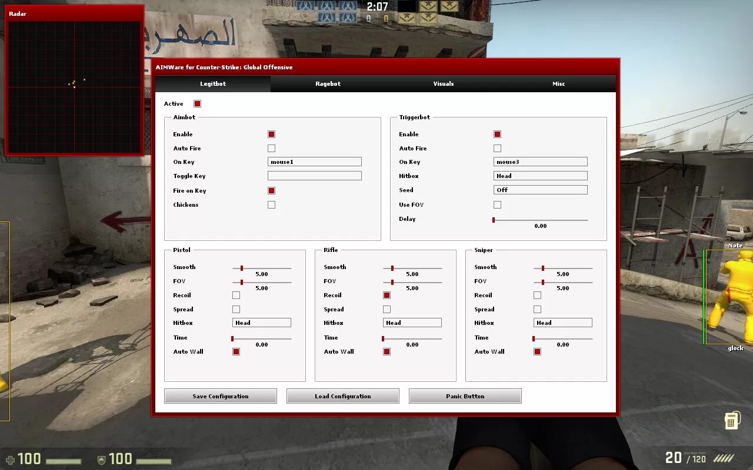The width and height of the screenshot is (753, 470).
Task: Adjust the Sniper Time slider
Action: tap(563, 338)
